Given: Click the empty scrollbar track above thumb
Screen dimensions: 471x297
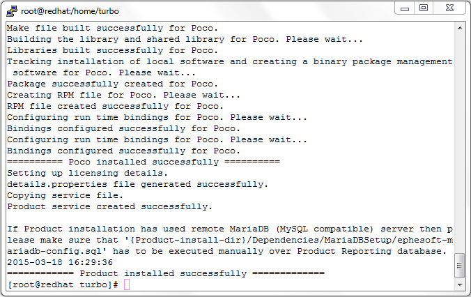Looking at the screenshot, I should tap(460, 143).
